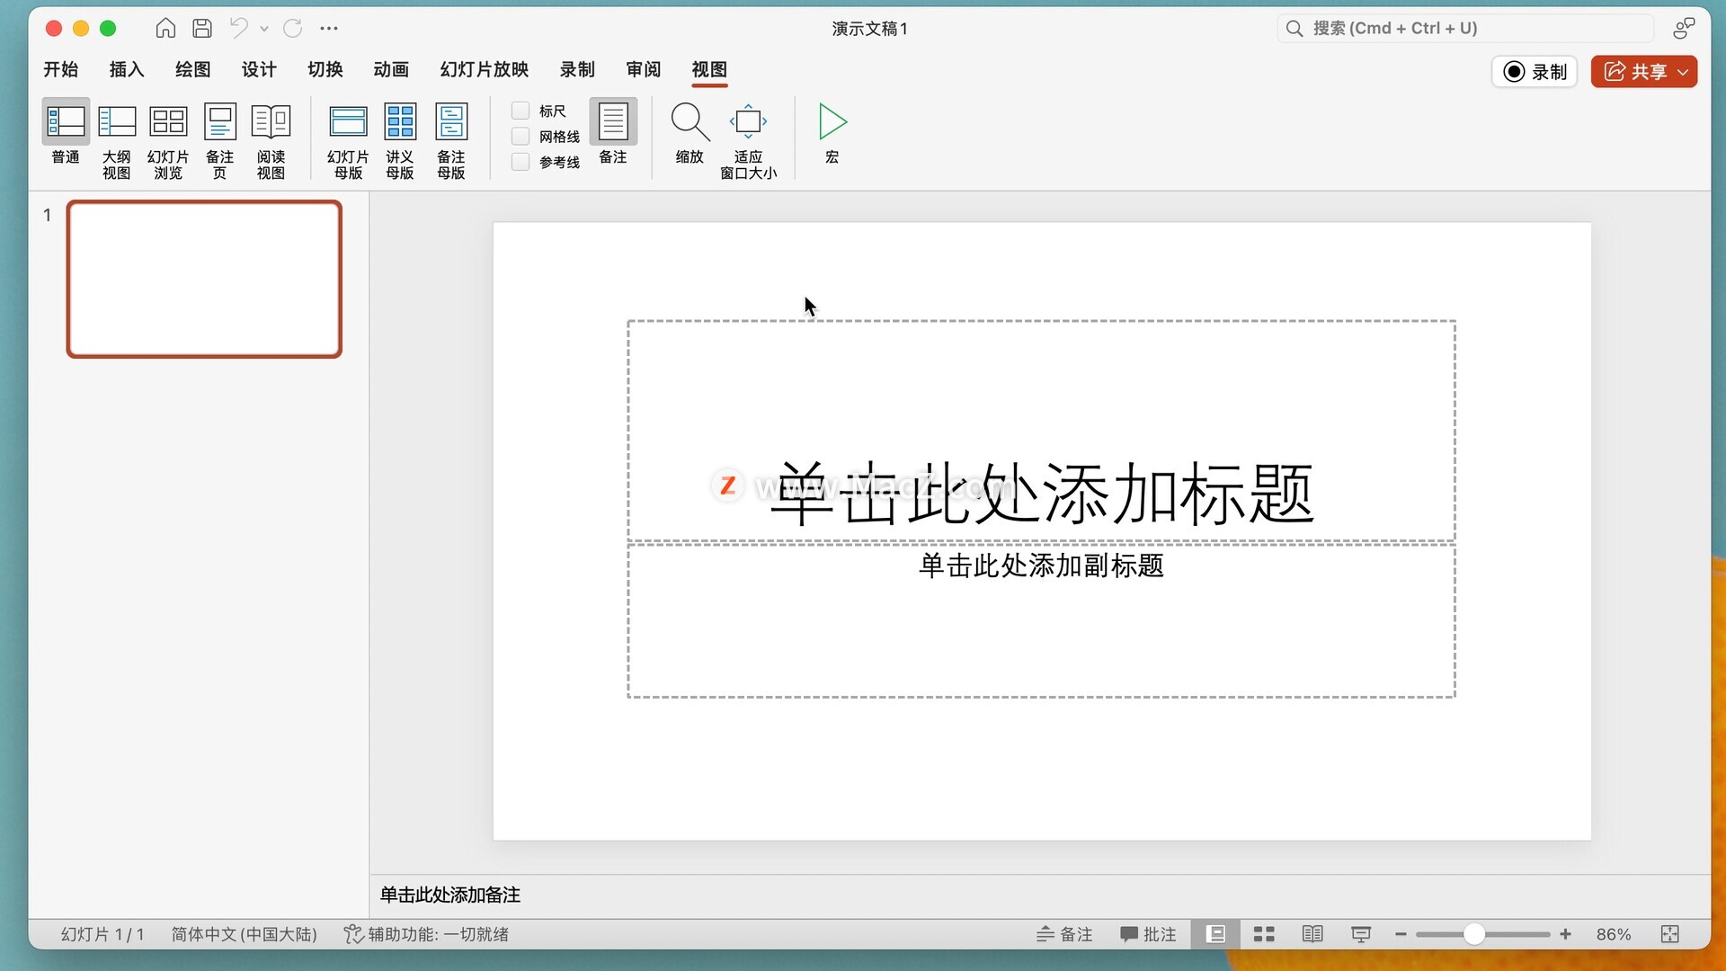Expand the Undo history dropdown arrow
Screen dimensions: 1726x971
coord(264,29)
